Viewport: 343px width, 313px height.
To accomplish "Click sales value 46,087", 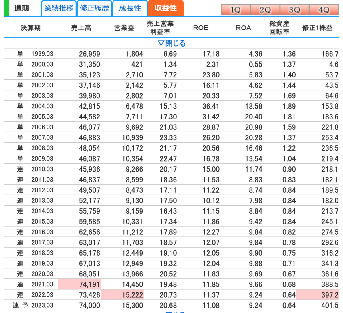I will [x=89, y=159].
